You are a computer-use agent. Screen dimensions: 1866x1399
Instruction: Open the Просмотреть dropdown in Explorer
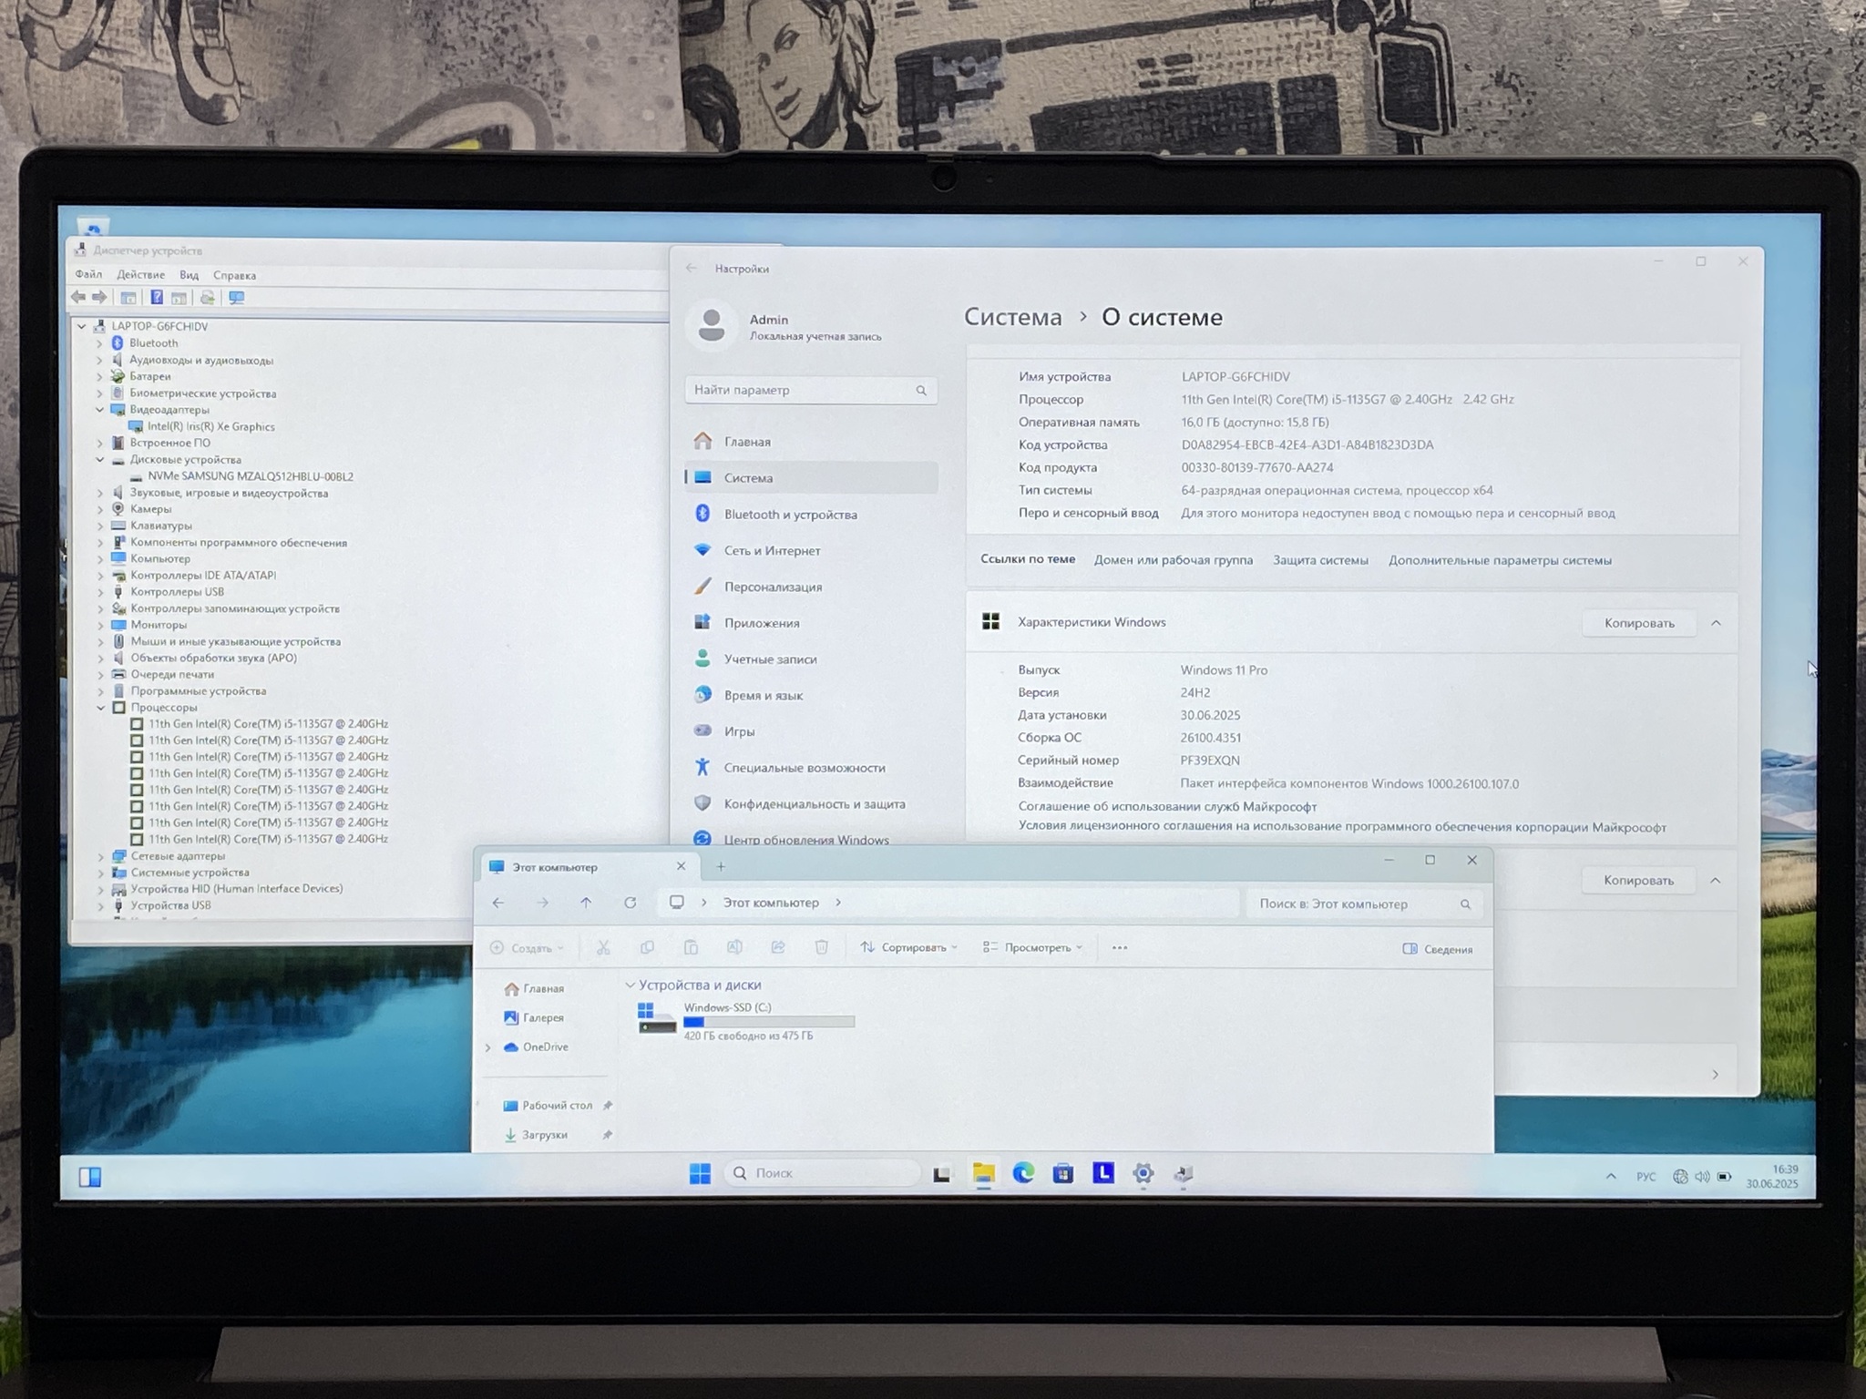tap(1032, 947)
